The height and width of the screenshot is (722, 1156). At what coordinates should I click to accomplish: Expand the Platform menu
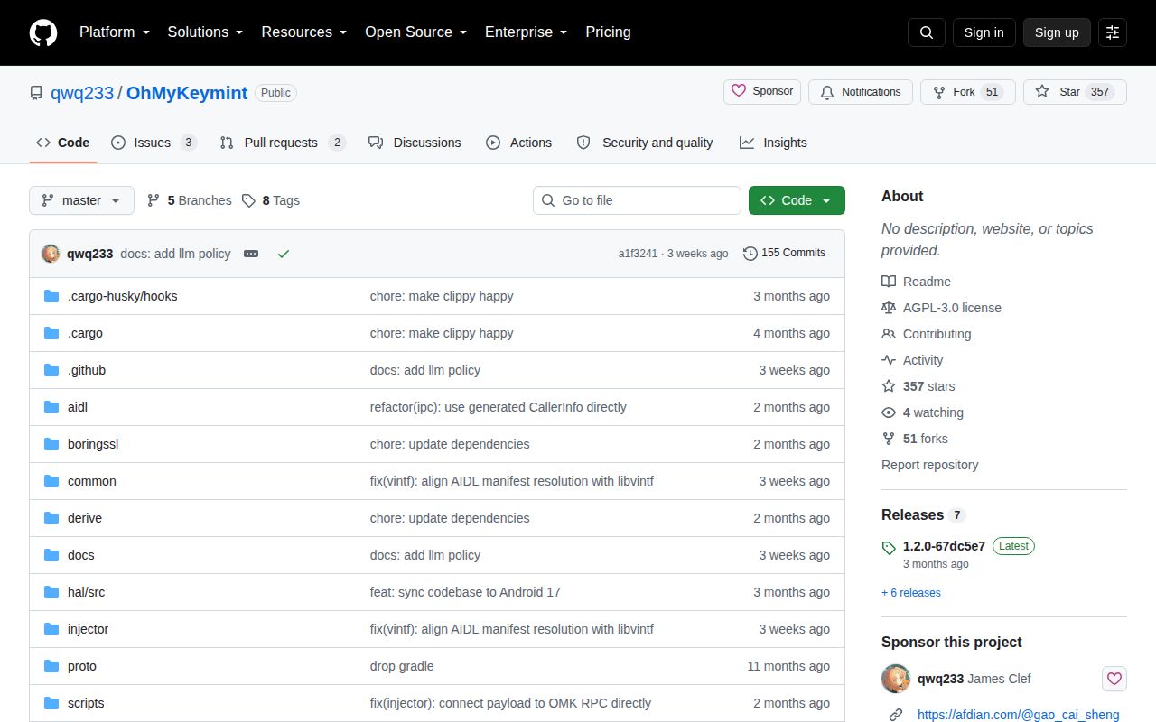click(x=115, y=32)
